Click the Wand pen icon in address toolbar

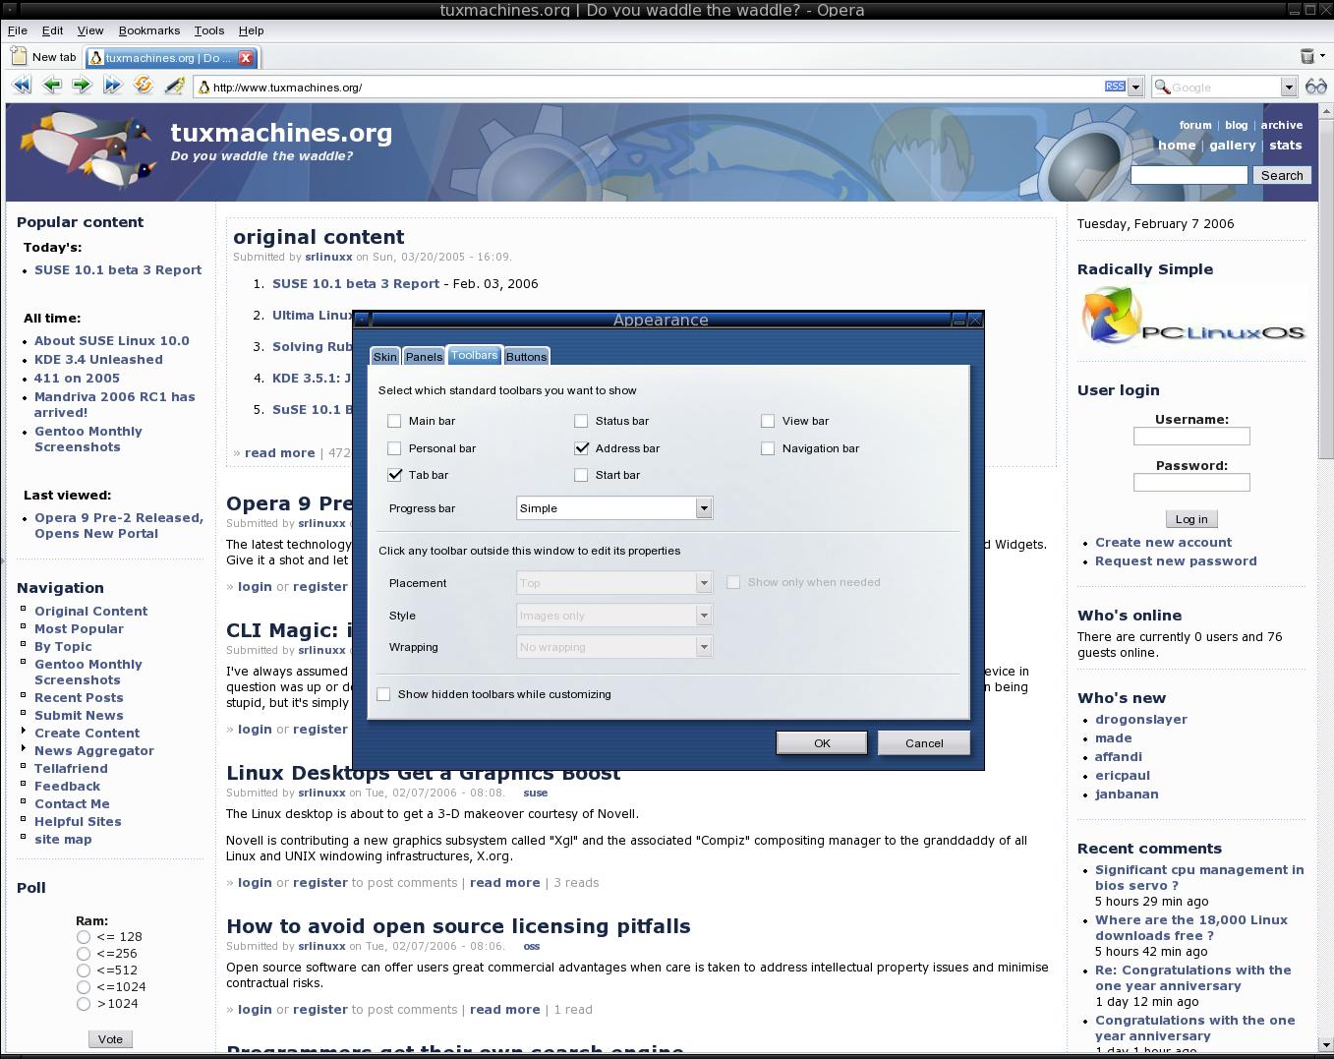174,86
